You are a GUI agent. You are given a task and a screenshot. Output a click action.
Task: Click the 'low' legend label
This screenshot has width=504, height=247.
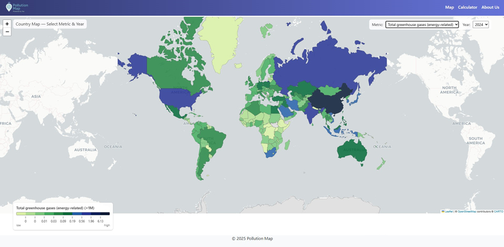pyautogui.click(x=18, y=225)
